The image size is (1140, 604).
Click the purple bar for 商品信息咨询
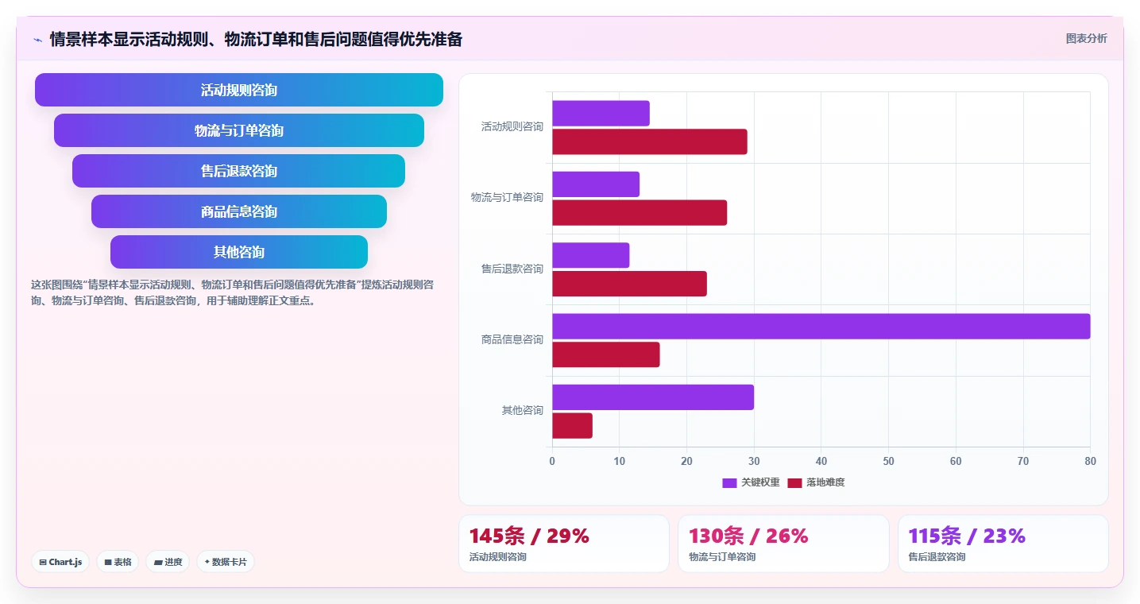click(821, 327)
